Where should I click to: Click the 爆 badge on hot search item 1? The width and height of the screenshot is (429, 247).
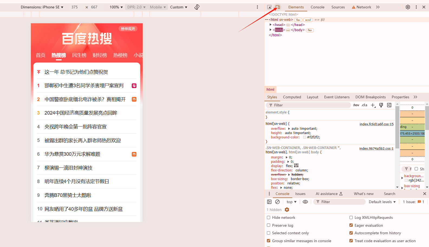point(134,86)
